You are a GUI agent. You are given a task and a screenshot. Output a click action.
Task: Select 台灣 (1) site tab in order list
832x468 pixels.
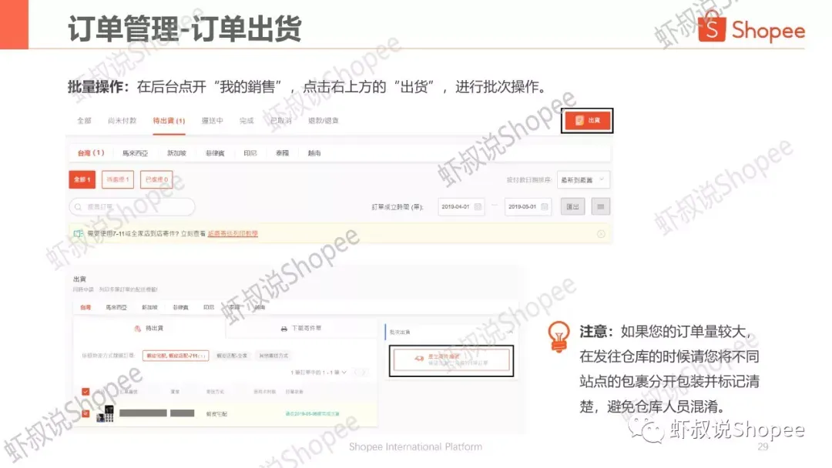click(91, 153)
